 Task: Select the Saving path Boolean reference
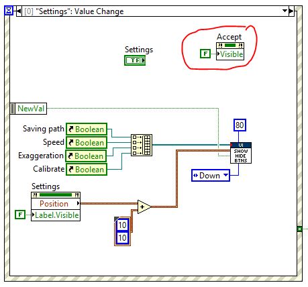(x=87, y=129)
